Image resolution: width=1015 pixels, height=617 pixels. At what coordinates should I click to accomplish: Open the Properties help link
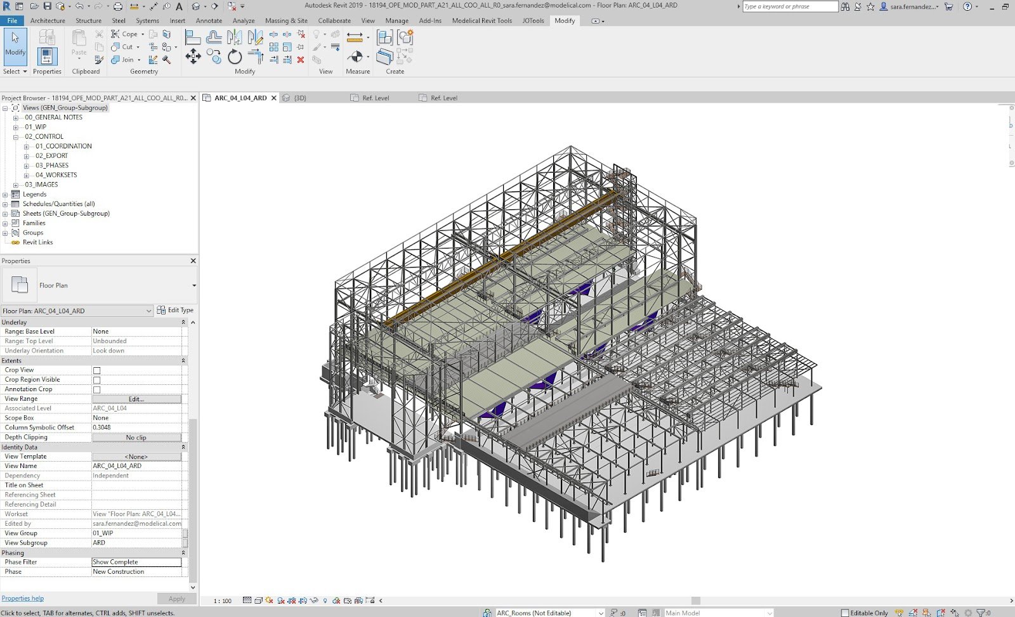pos(23,598)
